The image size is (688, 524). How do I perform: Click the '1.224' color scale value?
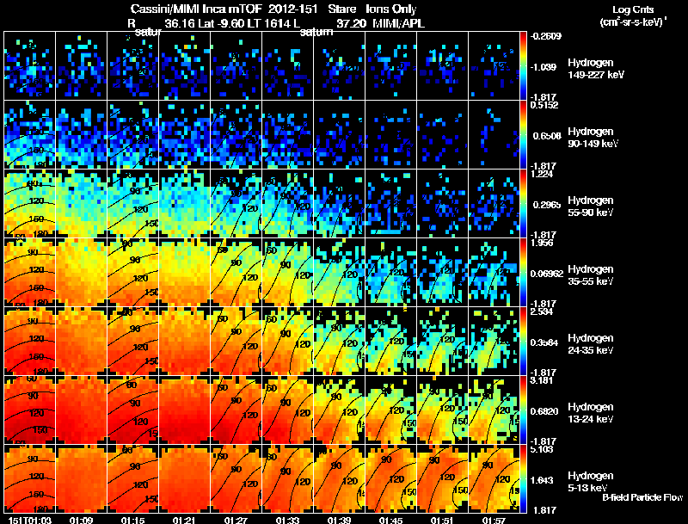pyautogui.click(x=542, y=174)
